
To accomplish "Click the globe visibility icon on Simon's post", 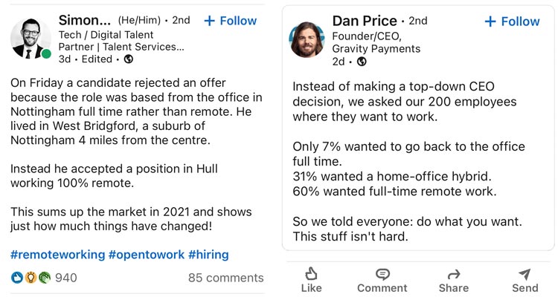I will tap(129, 59).
